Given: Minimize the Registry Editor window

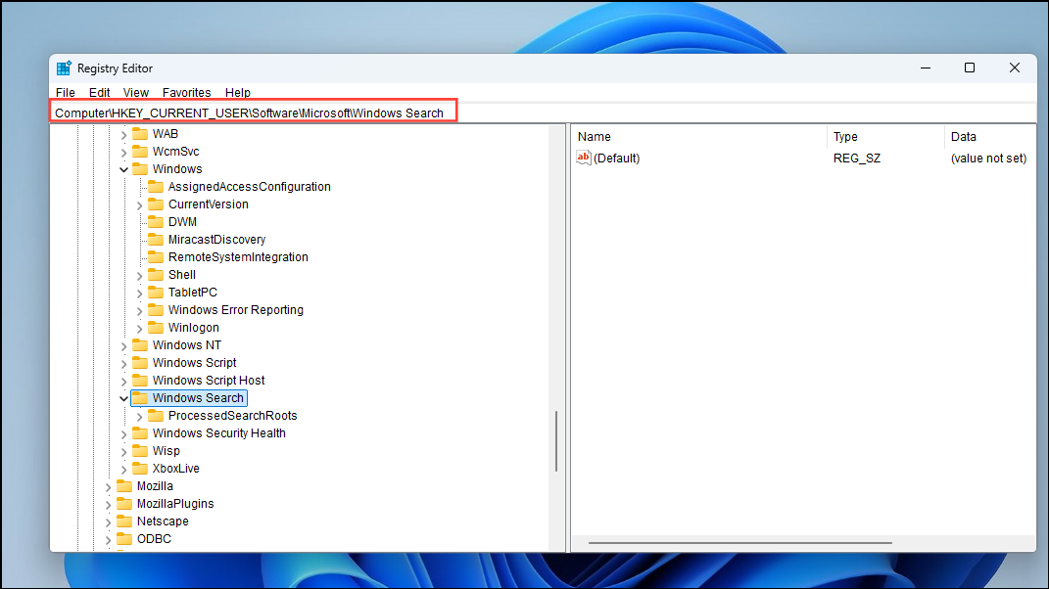Looking at the screenshot, I should [x=926, y=68].
